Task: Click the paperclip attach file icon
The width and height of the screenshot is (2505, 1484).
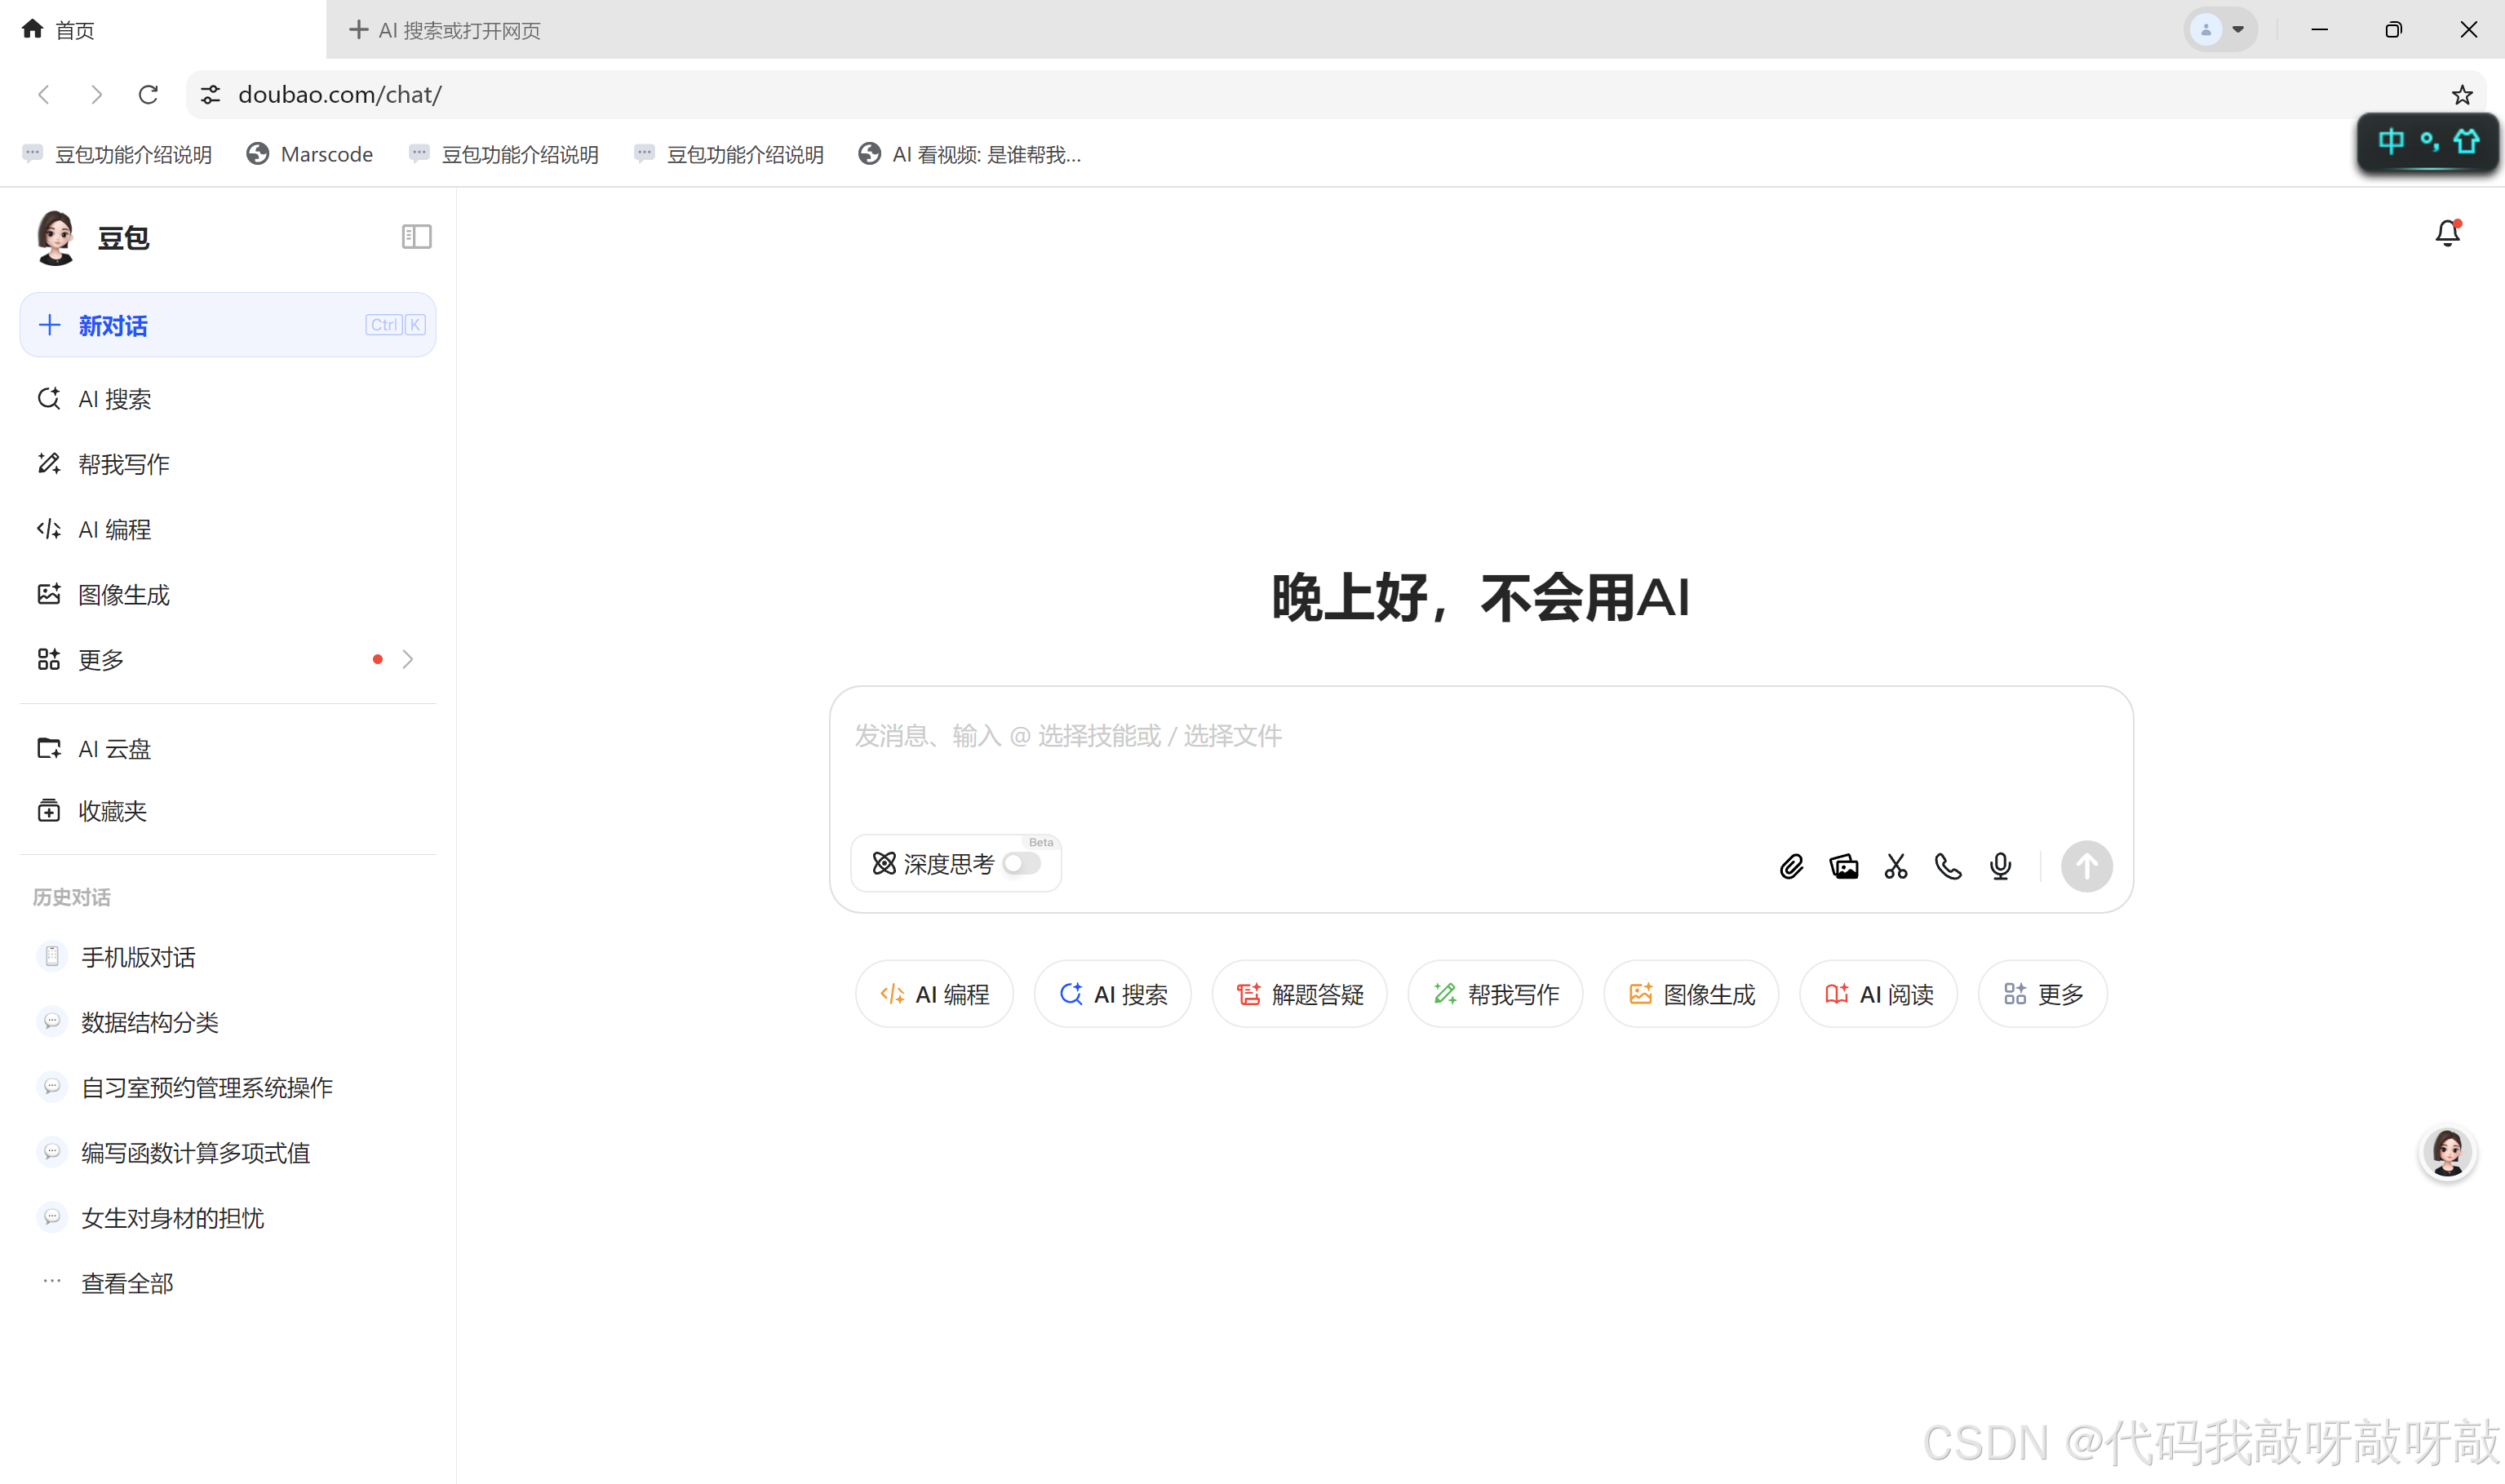Action: click(x=1791, y=866)
